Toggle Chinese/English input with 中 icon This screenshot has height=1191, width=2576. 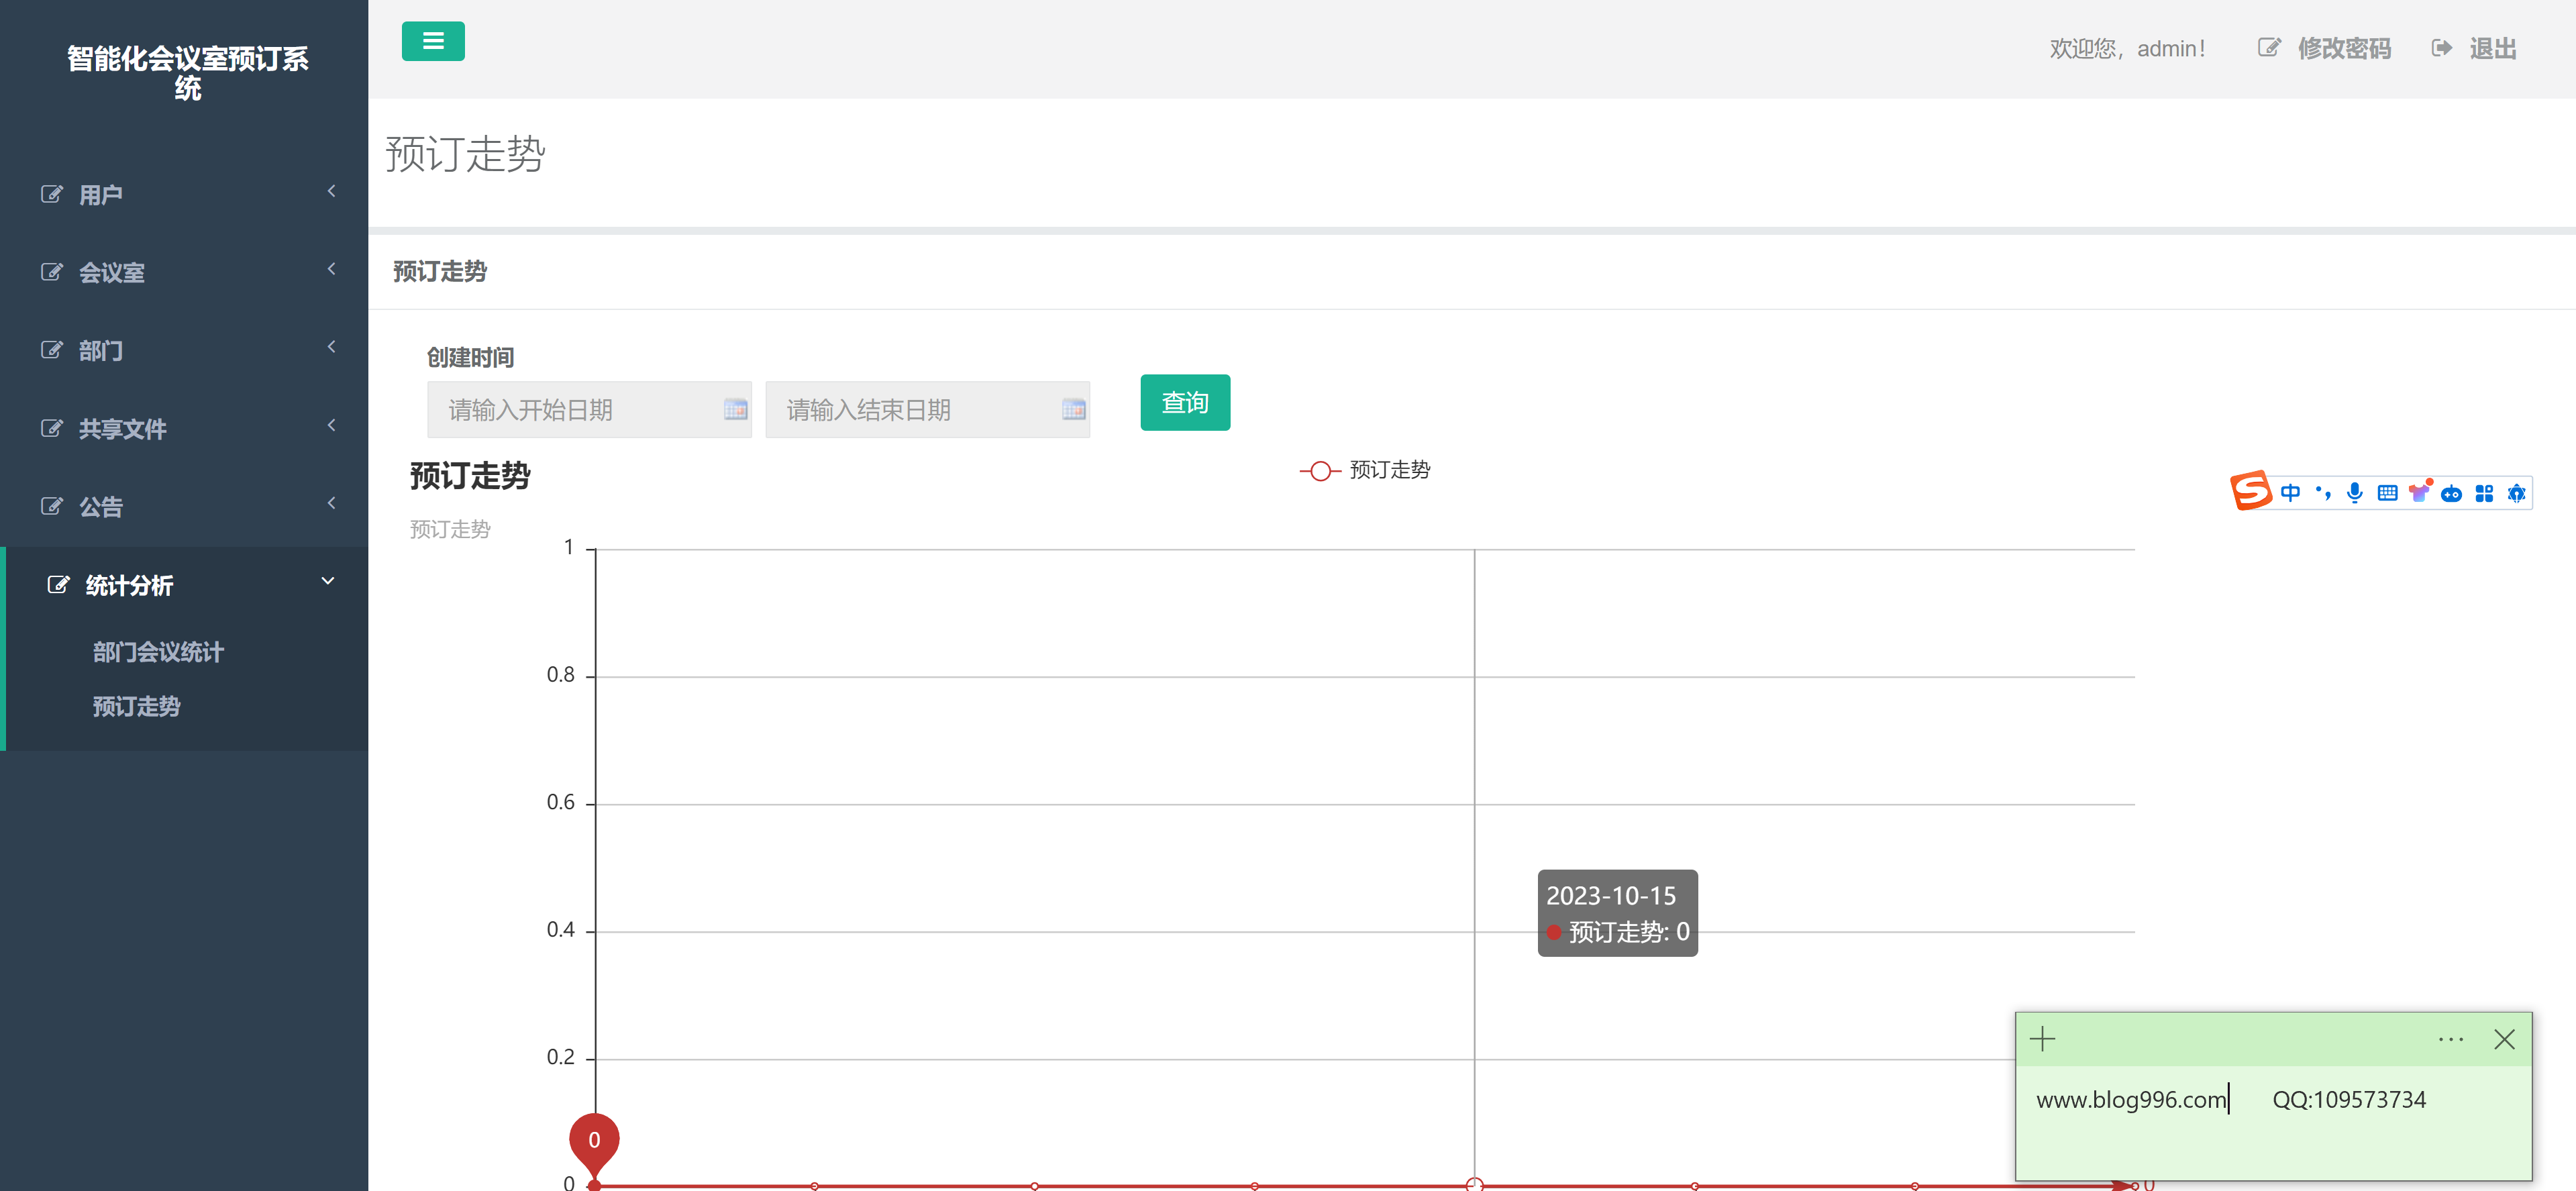coord(2292,492)
